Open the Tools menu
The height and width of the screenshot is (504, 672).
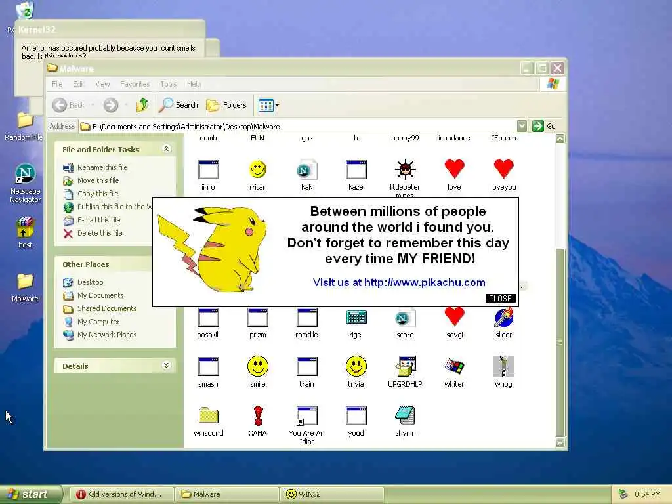(169, 84)
